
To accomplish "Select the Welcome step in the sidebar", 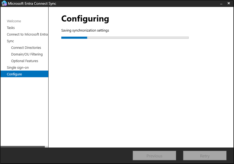I will pyautogui.click(x=14, y=21).
